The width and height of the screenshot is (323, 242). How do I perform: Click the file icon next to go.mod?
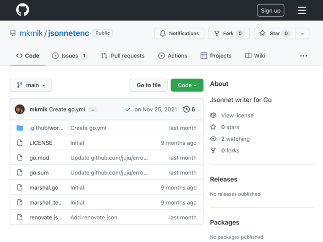tap(20, 158)
